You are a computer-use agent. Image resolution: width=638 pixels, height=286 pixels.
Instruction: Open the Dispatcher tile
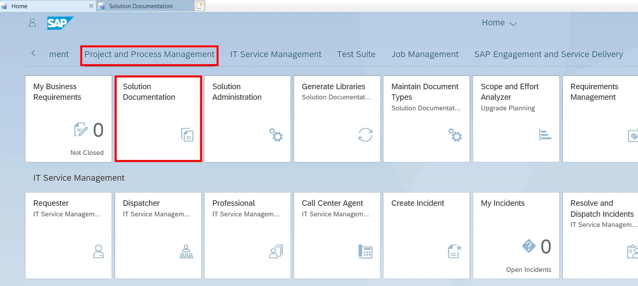tap(158, 236)
